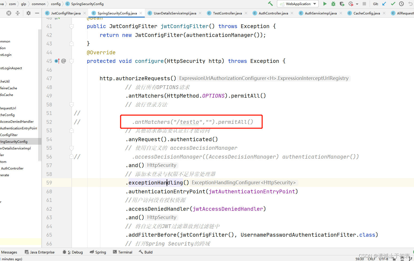Select RequestUrl in the project tree

click(8, 108)
